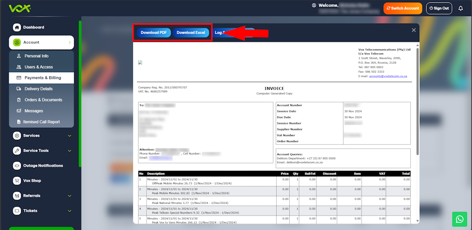
Task: Click the Vox logo
Action: (19, 8)
